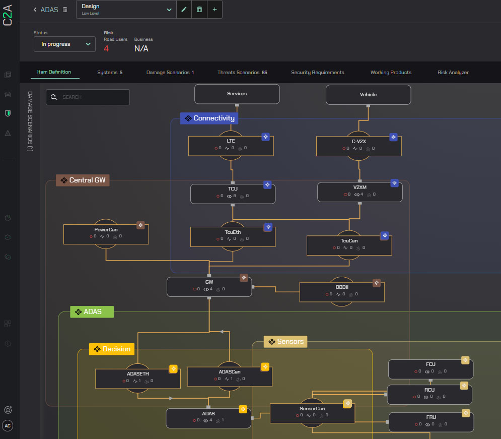Click the red Road Users risk value 4
This screenshot has width=501, height=439.
tap(106, 48)
